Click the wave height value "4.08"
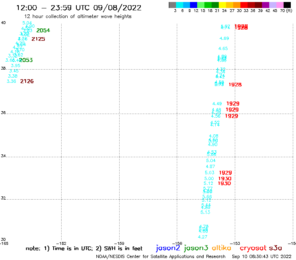296x260 pixels. (214, 136)
